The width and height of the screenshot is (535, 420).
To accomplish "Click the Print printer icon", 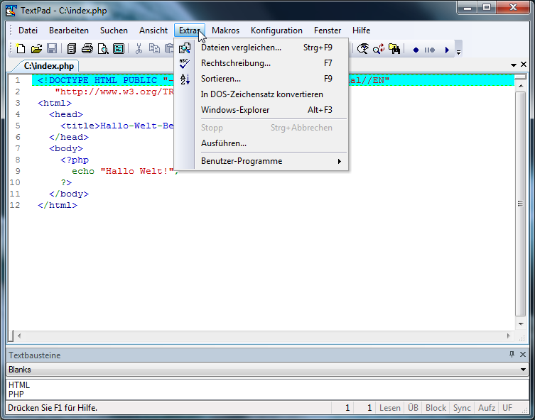I will [x=87, y=49].
